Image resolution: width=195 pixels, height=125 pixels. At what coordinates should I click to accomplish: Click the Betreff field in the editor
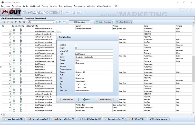(x=94, y=57)
